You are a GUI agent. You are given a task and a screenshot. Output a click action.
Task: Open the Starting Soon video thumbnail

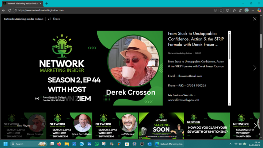pyautogui.click(x=161, y=125)
